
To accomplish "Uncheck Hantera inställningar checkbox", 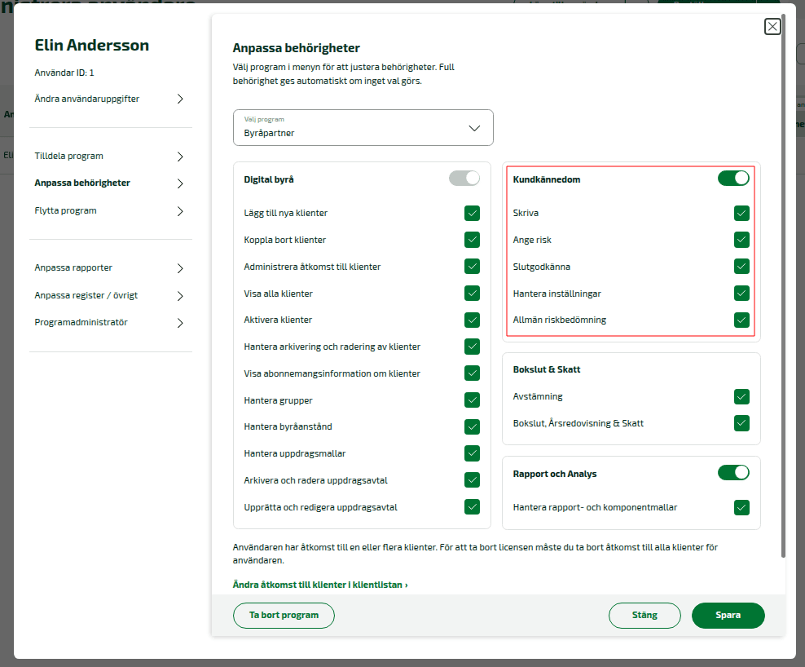I will point(741,294).
